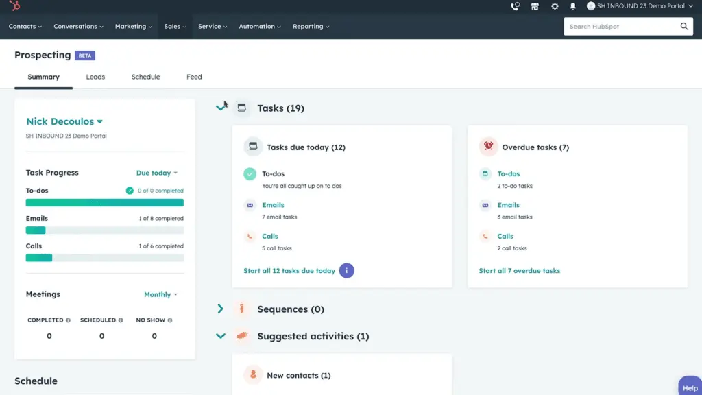Screen dimensions: 702x395
Task: Click the To-dos progress bar
Action: pos(105,203)
